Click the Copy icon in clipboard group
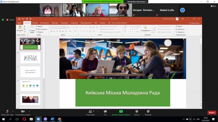The height and width of the screenshot is (122, 218). (25, 29)
